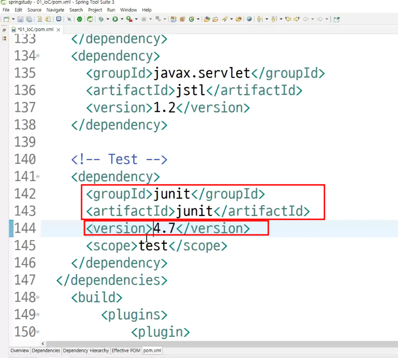Viewport: 398px width, 358px height.
Task: Open the Source menu
Action: pyautogui.click(x=34, y=10)
